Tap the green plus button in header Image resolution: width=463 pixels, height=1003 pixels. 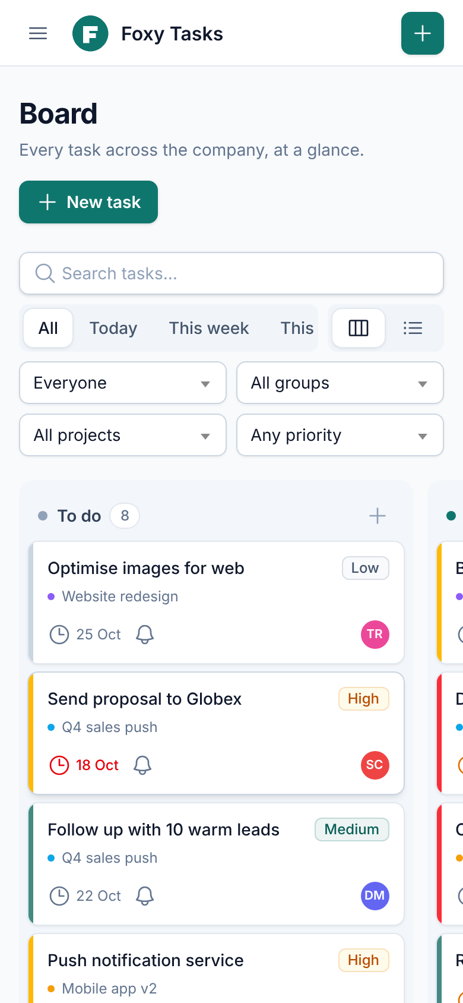click(x=423, y=33)
